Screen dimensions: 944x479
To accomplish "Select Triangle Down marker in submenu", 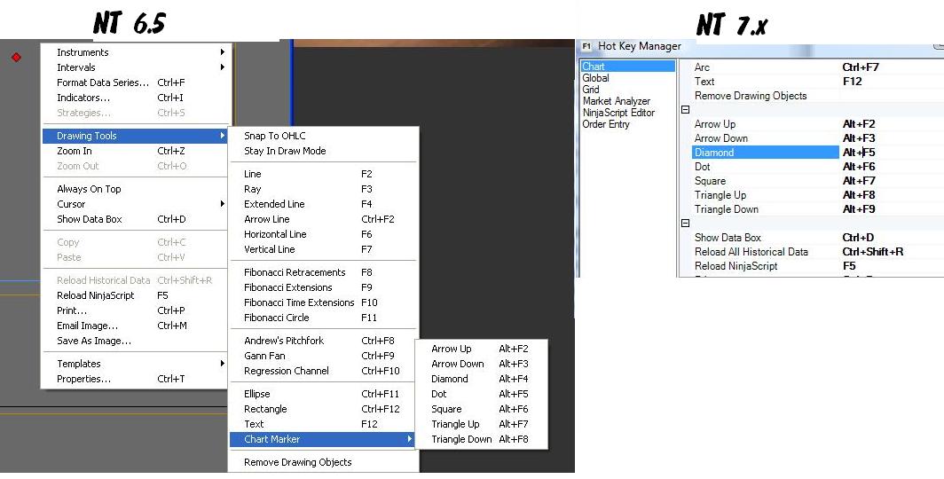I will point(482,439).
